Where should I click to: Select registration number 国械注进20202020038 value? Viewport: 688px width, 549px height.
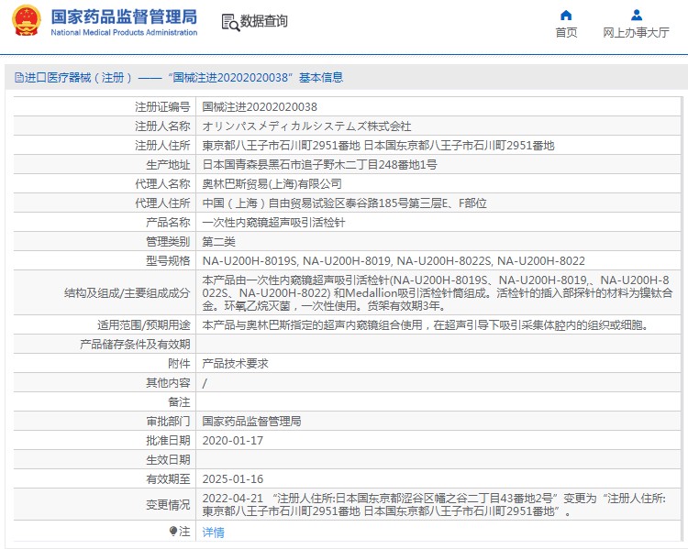coord(260,107)
